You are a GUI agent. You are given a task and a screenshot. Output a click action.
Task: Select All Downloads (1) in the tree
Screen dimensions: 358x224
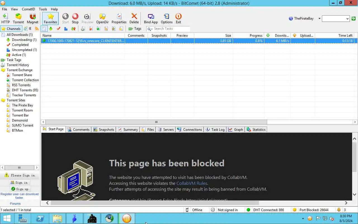click(x=20, y=35)
